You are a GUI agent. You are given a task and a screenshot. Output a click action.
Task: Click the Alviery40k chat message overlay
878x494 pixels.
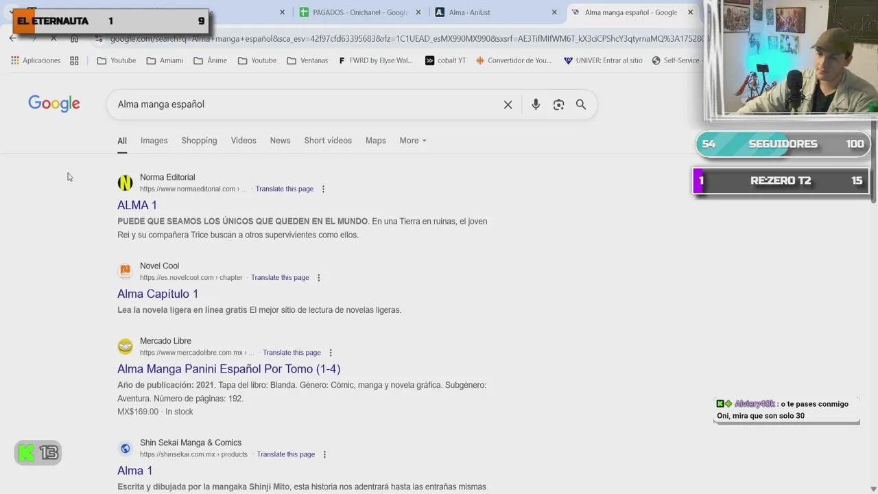[786, 410]
